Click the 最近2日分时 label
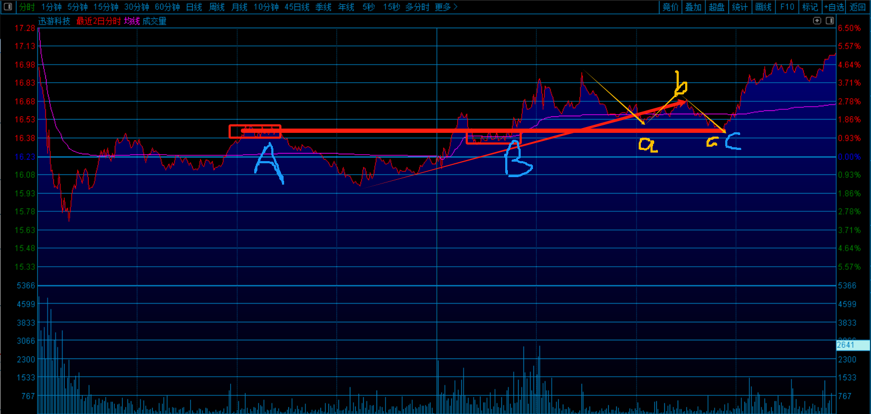Screen dimensions: 871x414 click(x=98, y=21)
